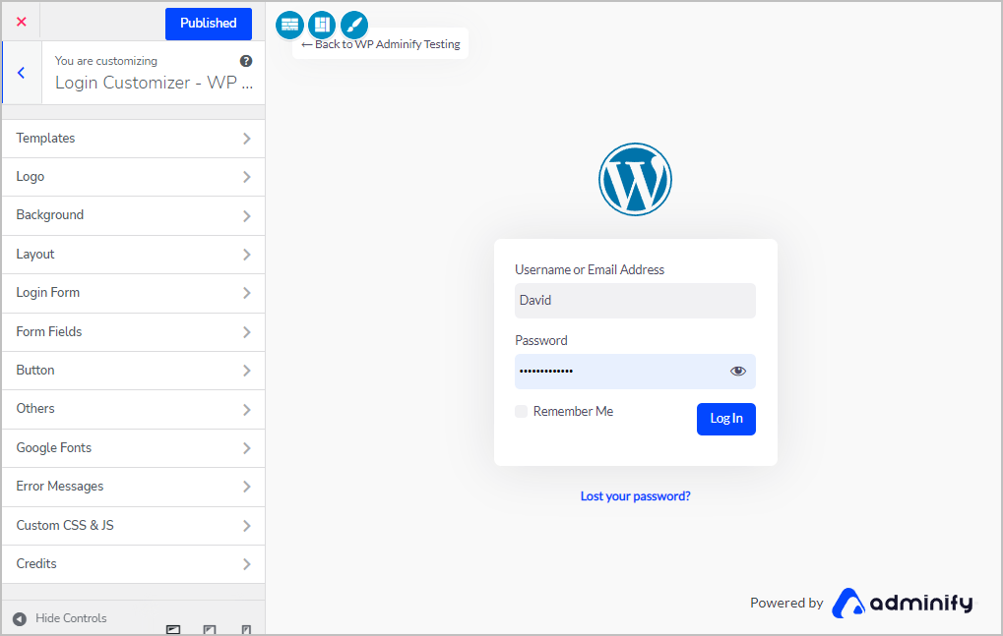Viewport: 1003px width, 636px height.
Task: Click the Username or Email Address field
Action: coord(635,301)
